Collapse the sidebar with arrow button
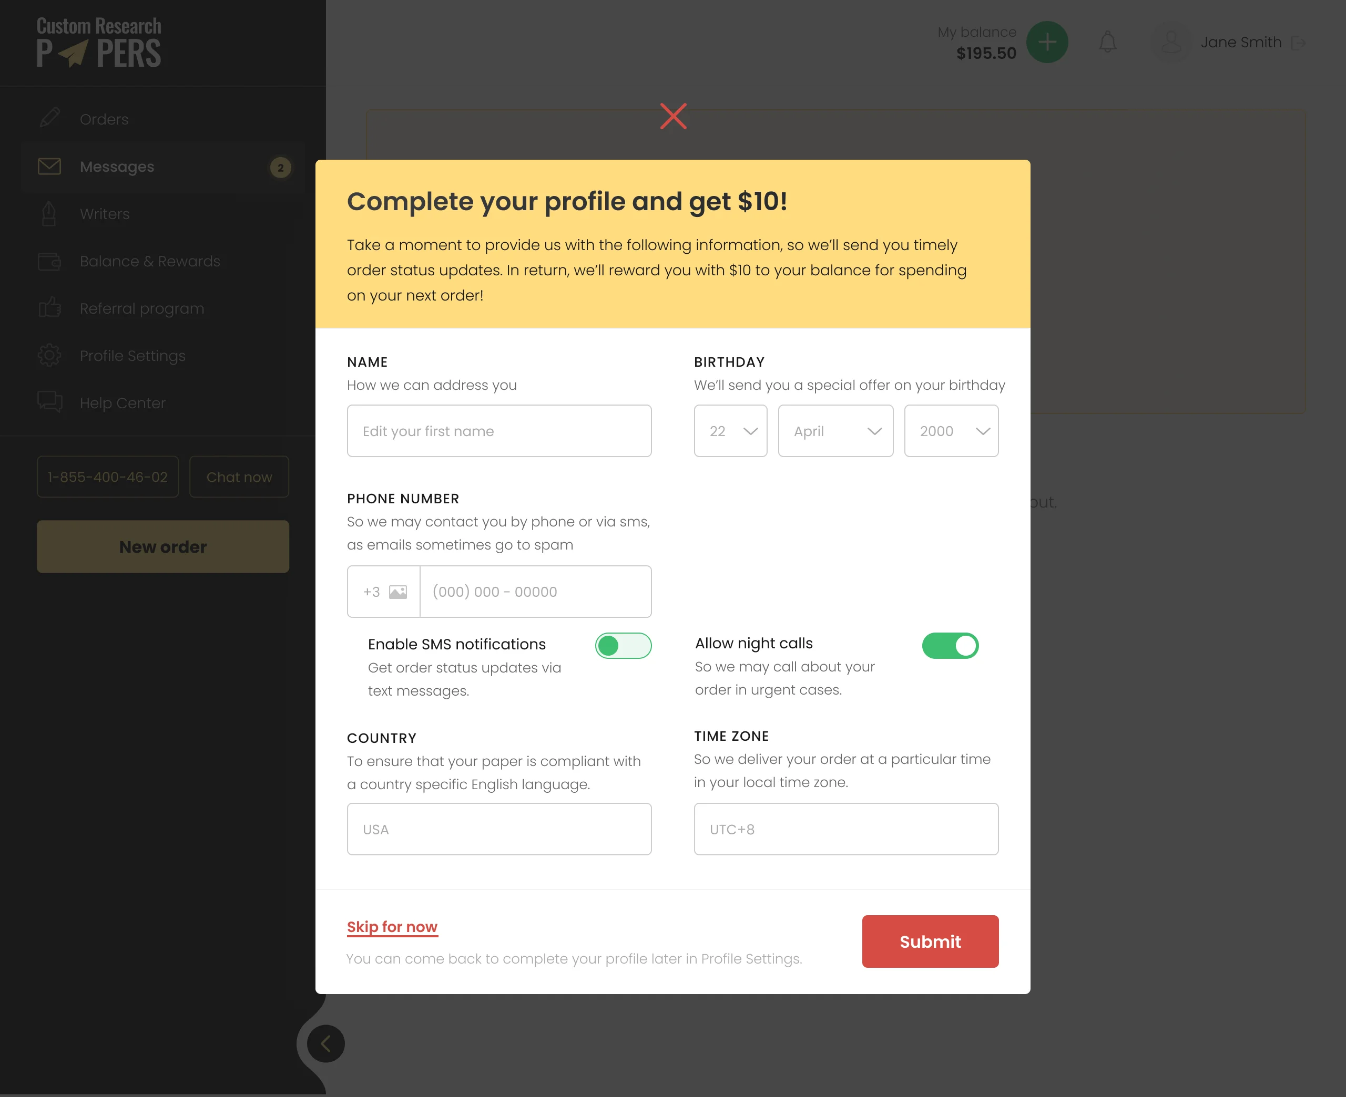Image resolution: width=1346 pixels, height=1097 pixels. [x=325, y=1043]
